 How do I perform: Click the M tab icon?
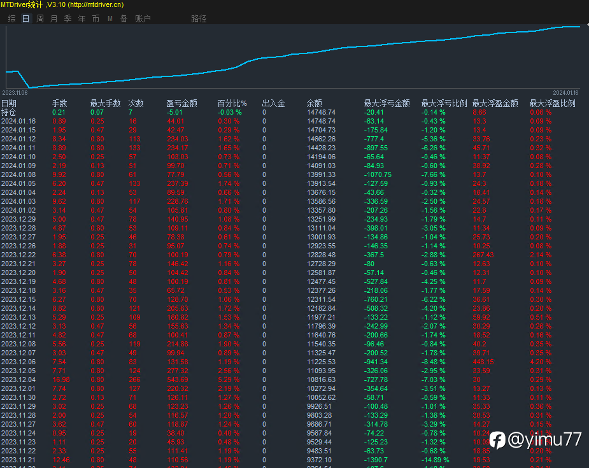click(x=110, y=19)
